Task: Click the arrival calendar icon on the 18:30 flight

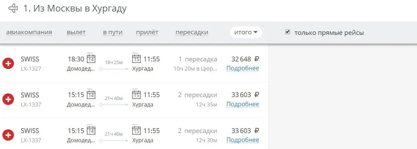Action: [136, 59]
